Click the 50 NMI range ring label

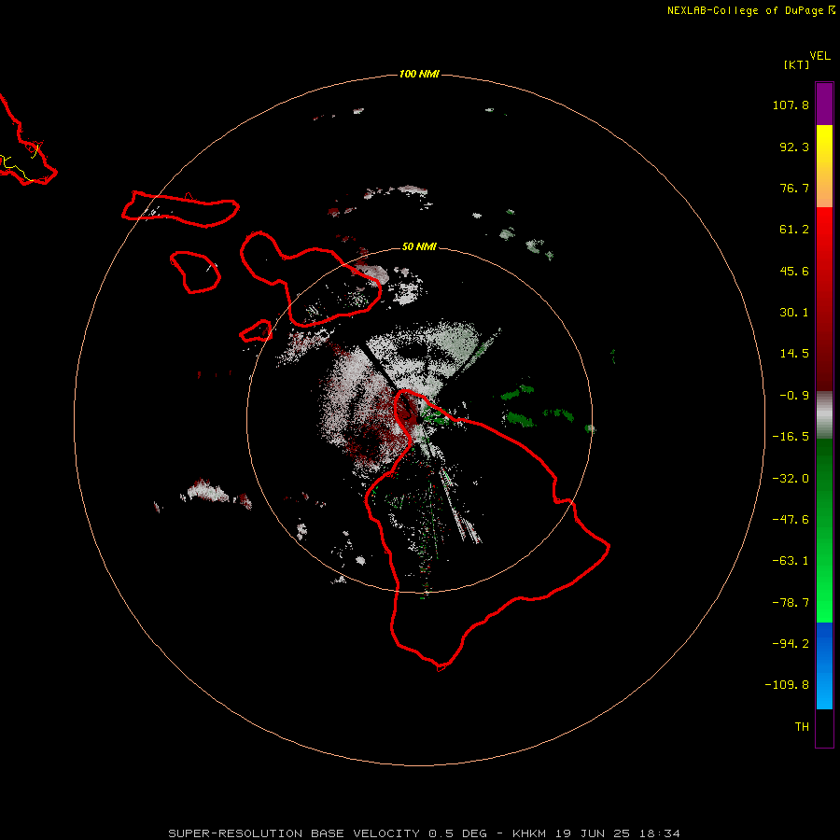click(419, 246)
